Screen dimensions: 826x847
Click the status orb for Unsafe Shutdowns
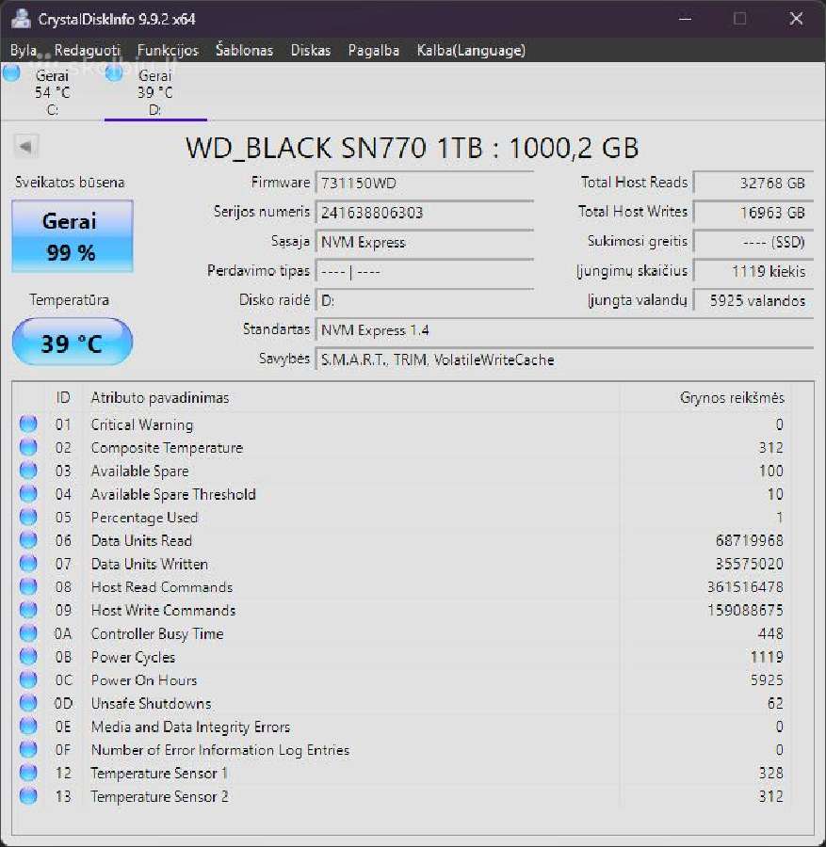pyautogui.click(x=28, y=703)
